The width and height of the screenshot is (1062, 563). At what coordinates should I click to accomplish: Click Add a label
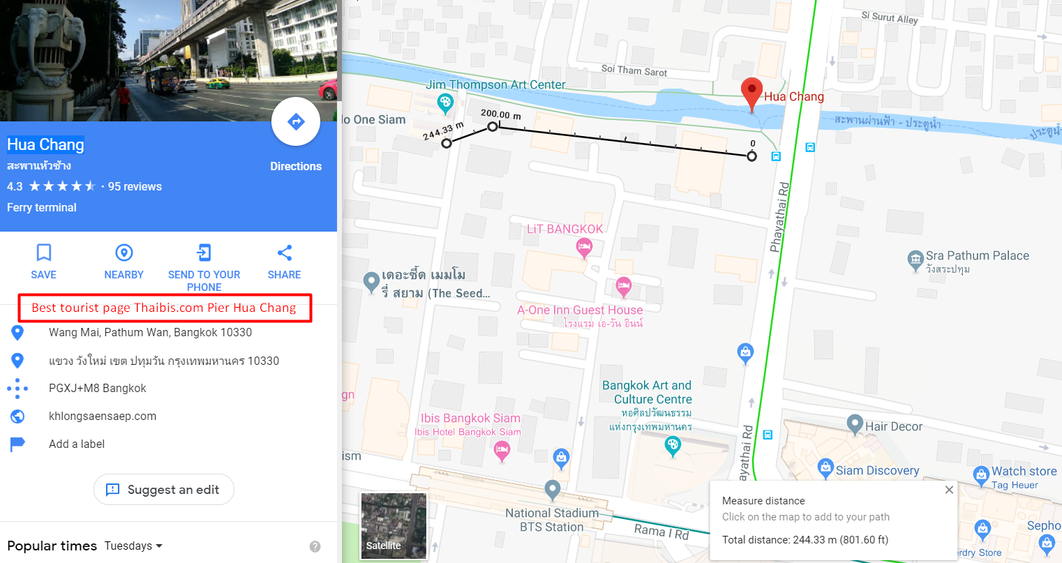[x=77, y=444]
